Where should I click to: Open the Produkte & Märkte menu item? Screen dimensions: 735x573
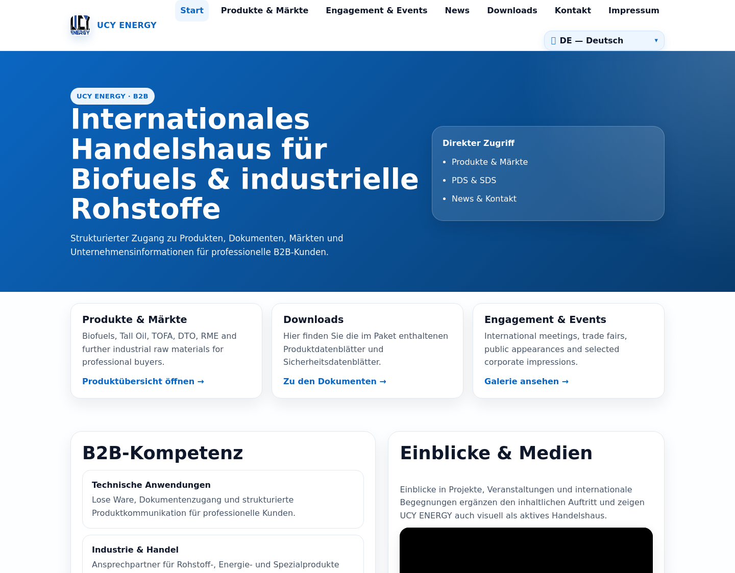tap(264, 10)
